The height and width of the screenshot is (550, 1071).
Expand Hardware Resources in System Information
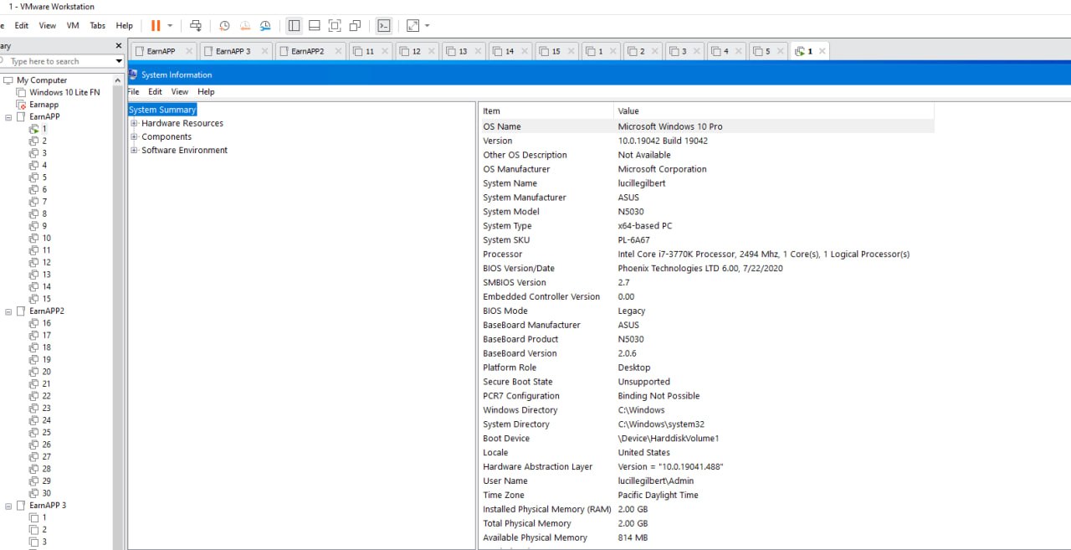click(x=134, y=123)
